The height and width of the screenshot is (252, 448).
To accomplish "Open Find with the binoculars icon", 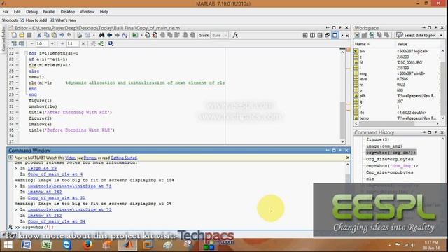I will point(102,35).
